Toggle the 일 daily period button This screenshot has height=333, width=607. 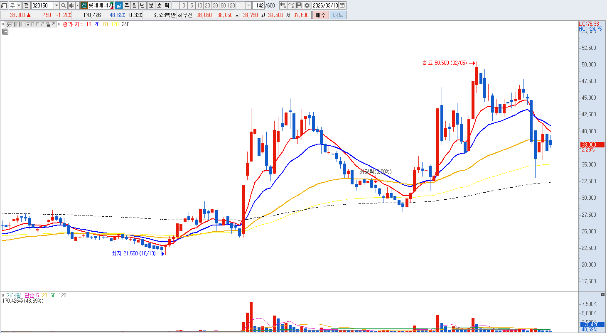[119, 5]
